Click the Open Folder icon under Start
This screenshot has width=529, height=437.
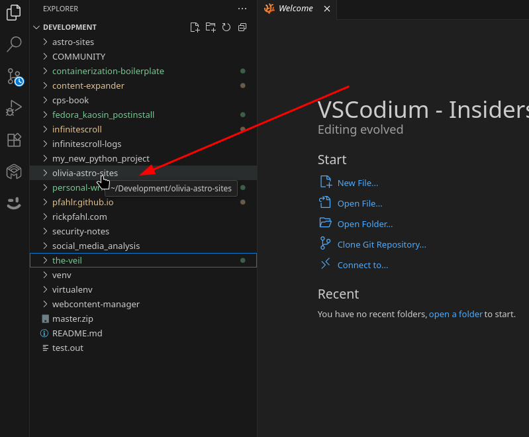326,222
